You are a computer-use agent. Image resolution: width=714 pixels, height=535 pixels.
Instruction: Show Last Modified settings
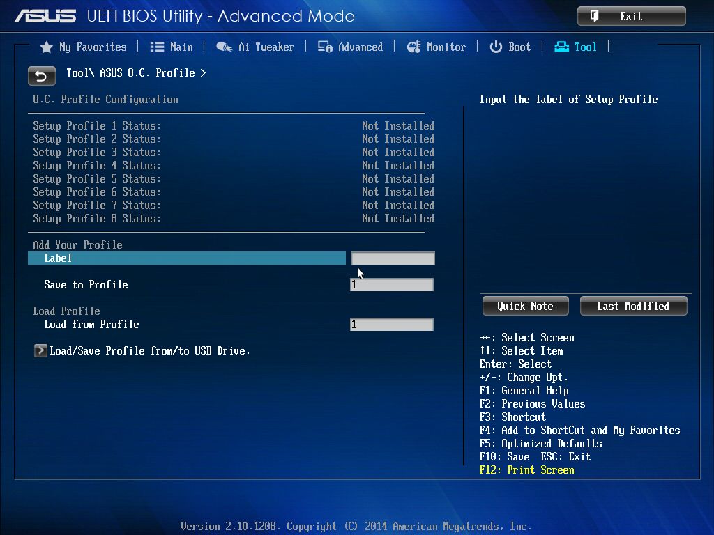[x=633, y=307]
